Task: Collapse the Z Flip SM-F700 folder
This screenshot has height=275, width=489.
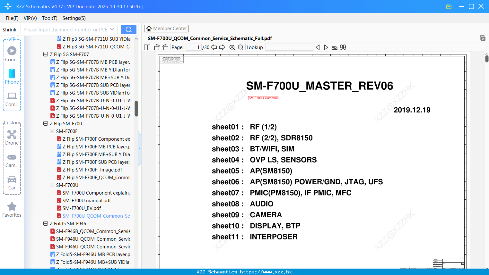Action: (46, 123)
